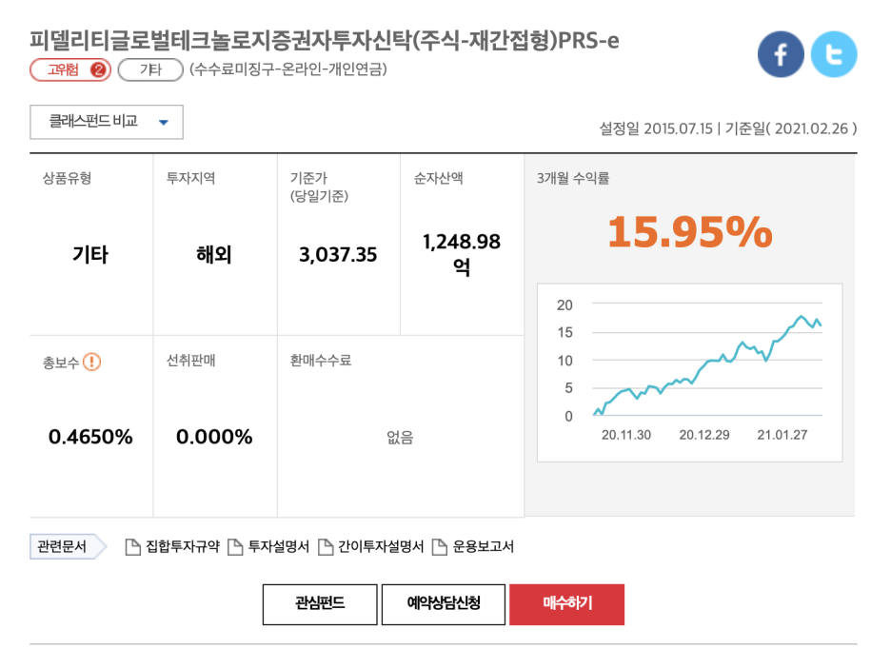Open the 투자설명서 link
This screenshot has height=668, width=891.
[278, 546]
